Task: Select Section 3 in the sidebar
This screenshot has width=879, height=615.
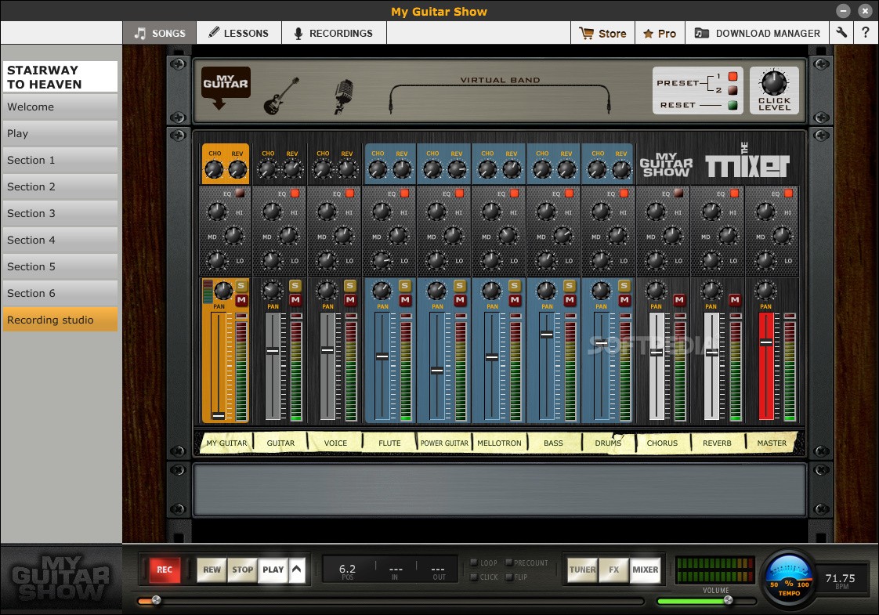Action: click(x=60, y=213)
